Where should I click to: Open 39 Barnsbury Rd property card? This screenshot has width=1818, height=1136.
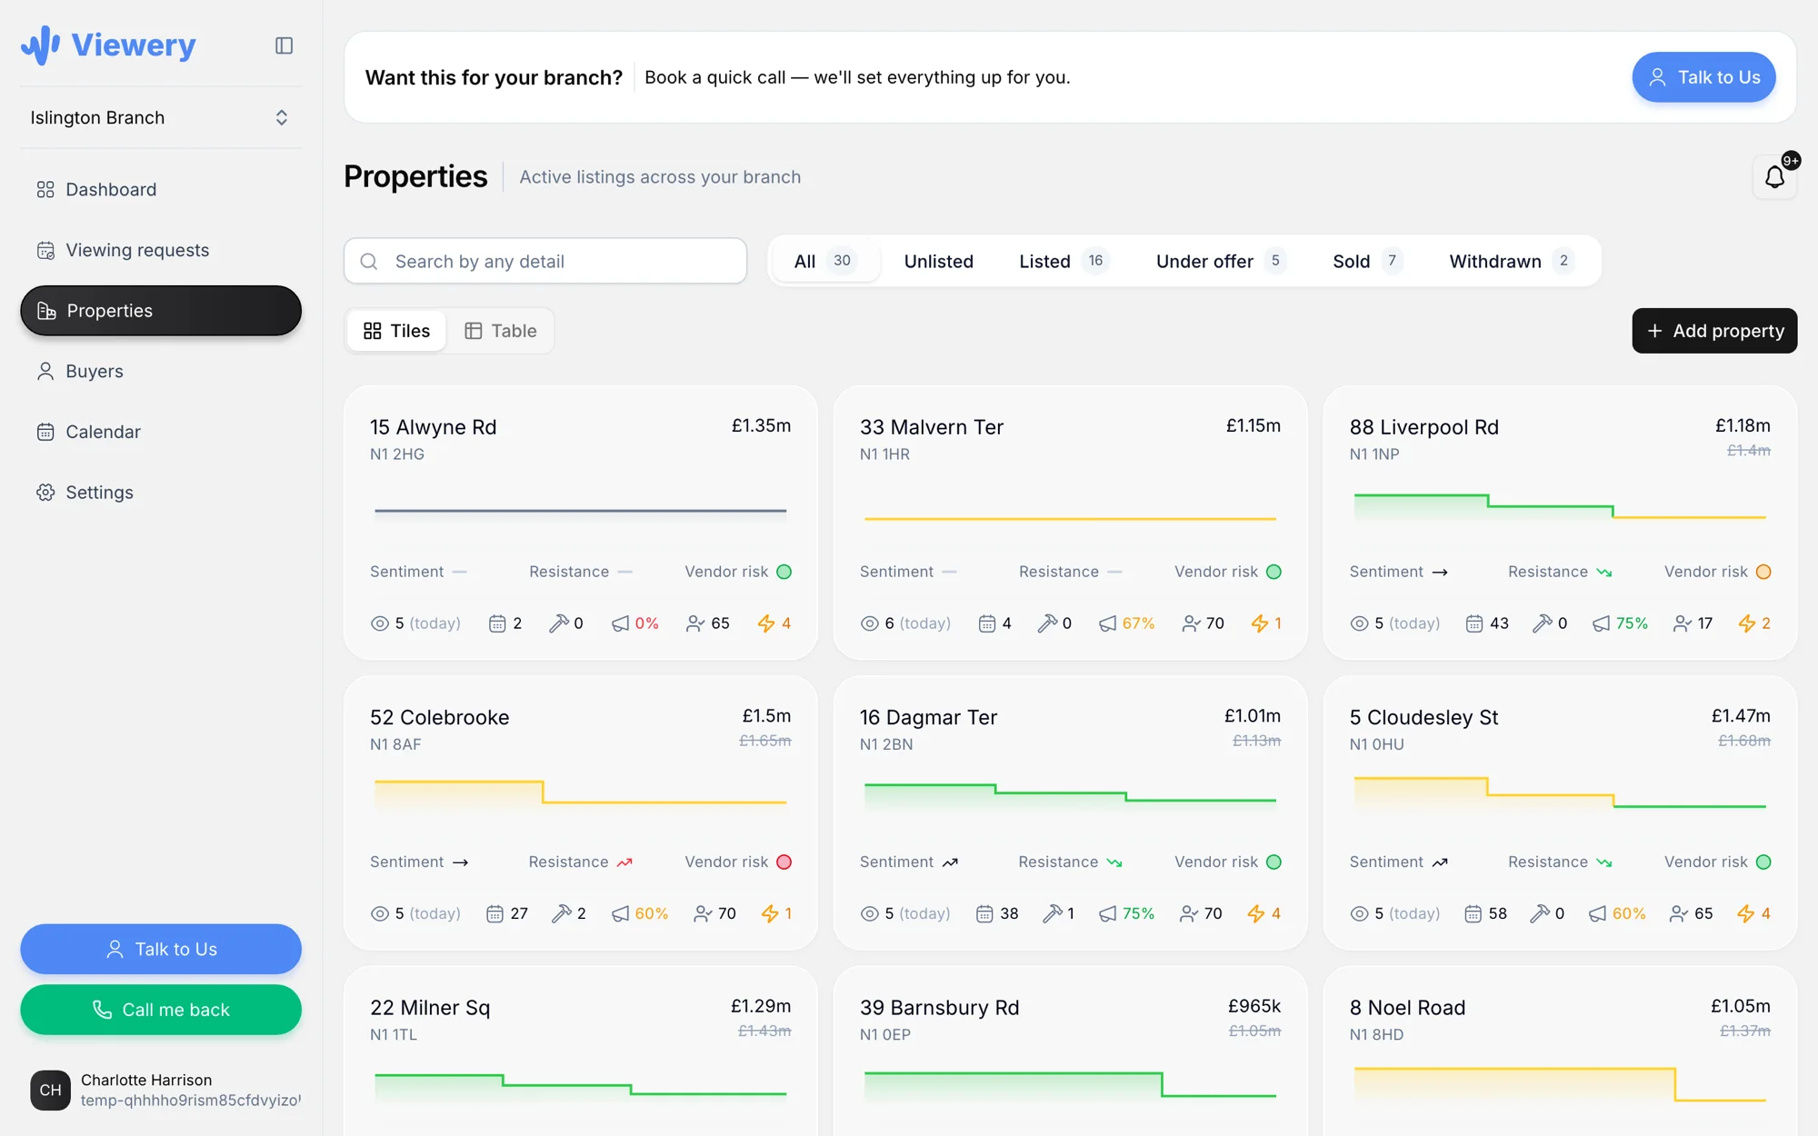(x=1070, y=1051)
